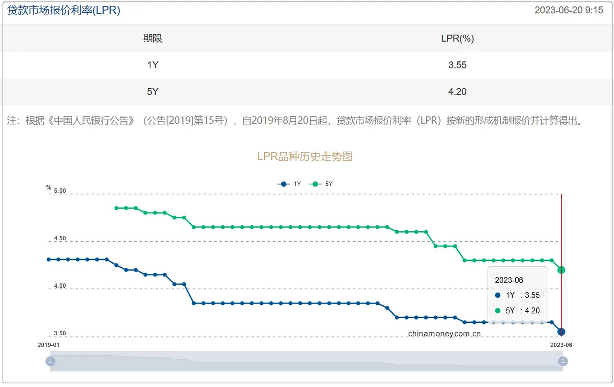Screen dimensions: 614x387
Task: Click the 4.50 y-axis label
Action: tap(60, 238)
